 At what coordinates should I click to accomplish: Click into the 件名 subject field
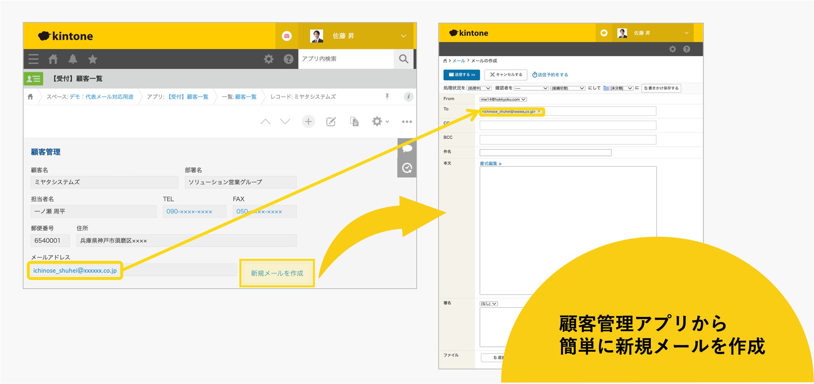546,153
